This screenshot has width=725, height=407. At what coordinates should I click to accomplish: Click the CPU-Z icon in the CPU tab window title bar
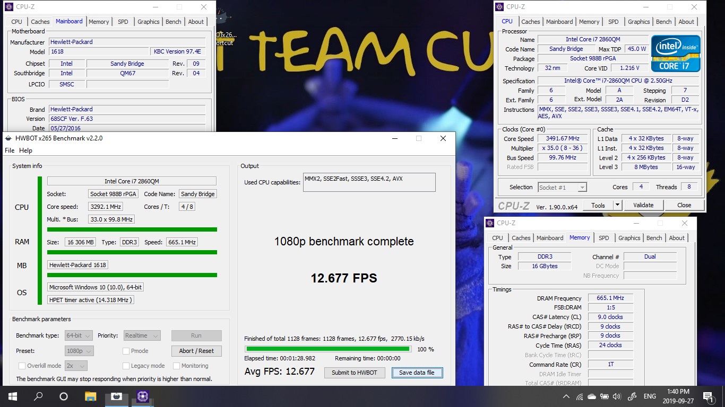coord(499,7)
